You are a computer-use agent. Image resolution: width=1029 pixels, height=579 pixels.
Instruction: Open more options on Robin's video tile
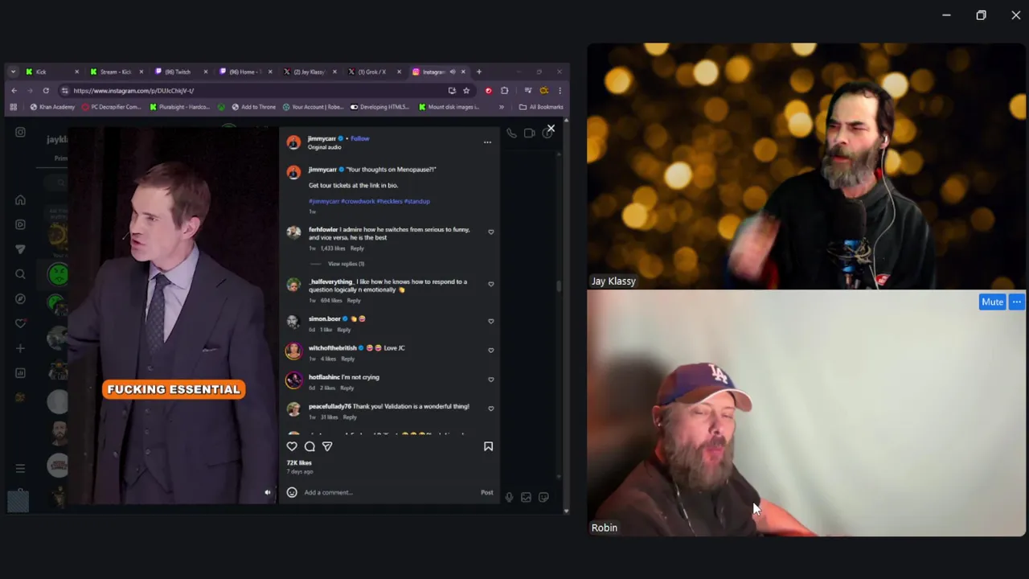pyautogui.click(x=1017, y=302)
